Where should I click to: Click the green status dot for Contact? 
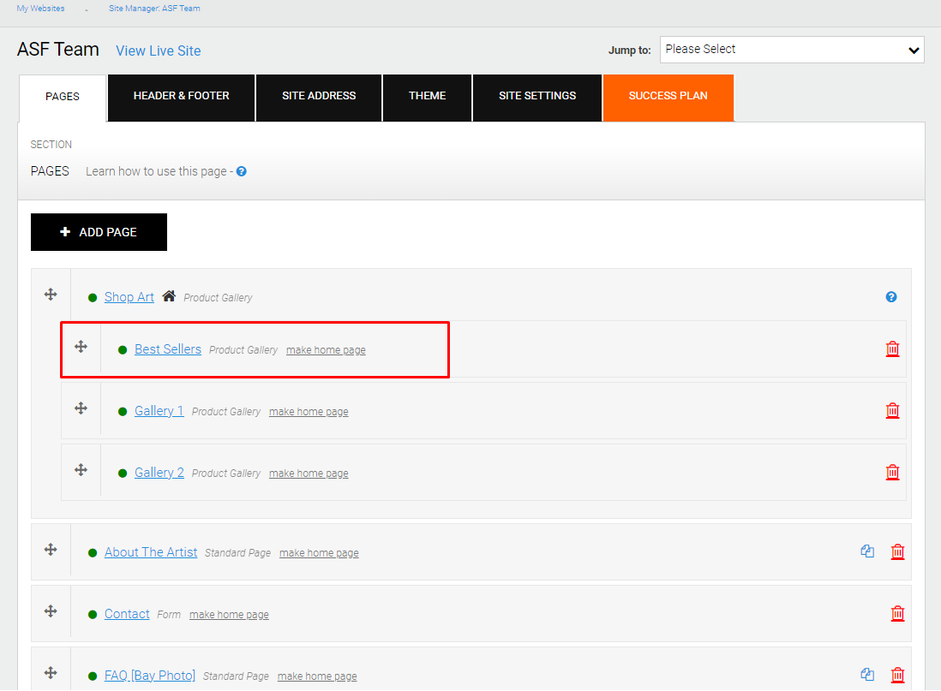pos(93,615)
